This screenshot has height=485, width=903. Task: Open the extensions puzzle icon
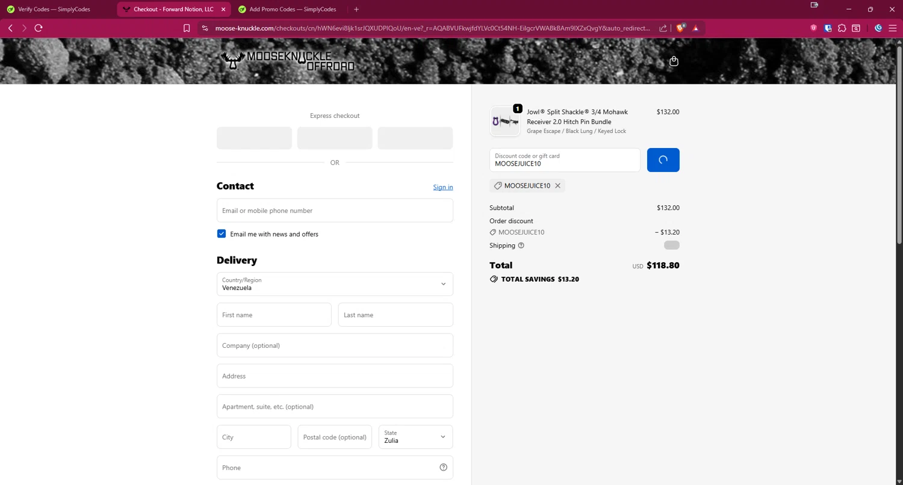(x=842, y=28)
